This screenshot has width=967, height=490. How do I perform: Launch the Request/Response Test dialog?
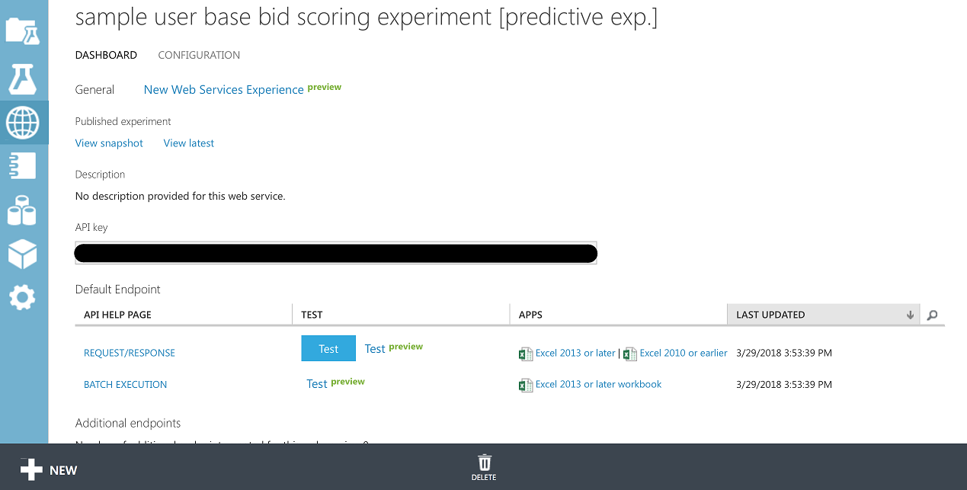[328, 347]
